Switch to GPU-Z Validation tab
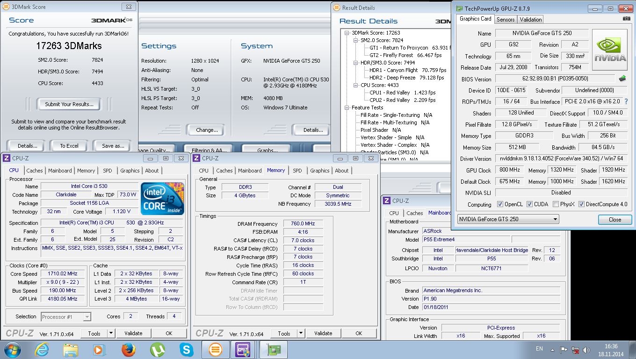The image size is (636, 359). point(531,19)
